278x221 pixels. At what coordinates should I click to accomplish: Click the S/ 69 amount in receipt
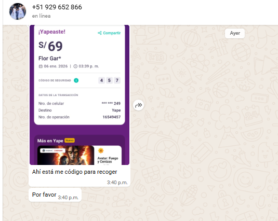(x=50, y=46)
